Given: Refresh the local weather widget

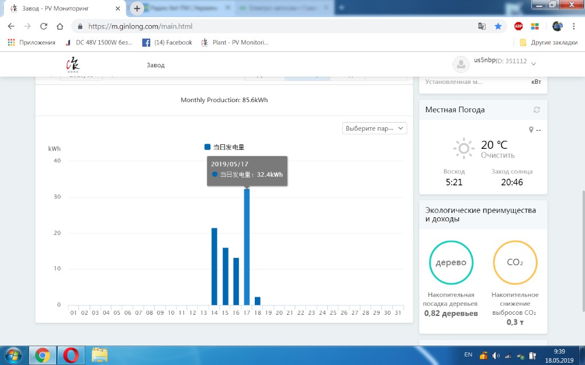Looking at the screenshot, I should click(x=536, y=110).
